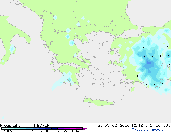This screenshot has width=171, height=132.
Task: Click the '25' legend label
Action: tap(52, 131)
